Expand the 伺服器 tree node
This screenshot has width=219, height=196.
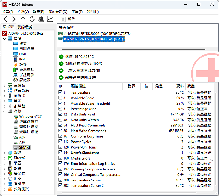[x=5, y=96]
